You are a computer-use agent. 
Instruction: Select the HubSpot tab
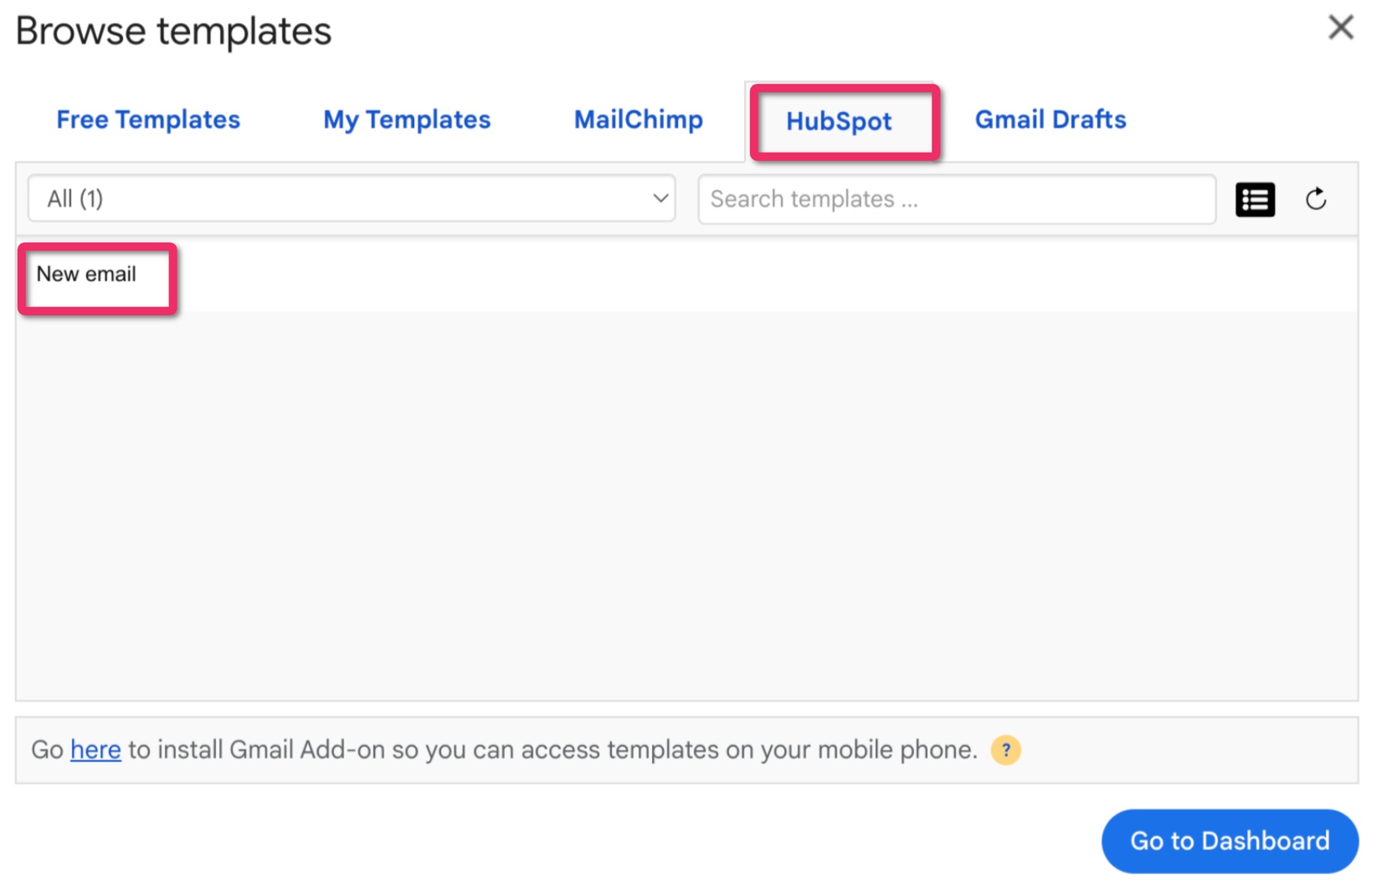pyautogui.click(x=839, y=121)
